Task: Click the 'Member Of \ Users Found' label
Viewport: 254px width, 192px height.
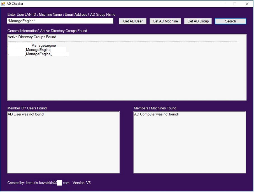Action: point(27,108)
